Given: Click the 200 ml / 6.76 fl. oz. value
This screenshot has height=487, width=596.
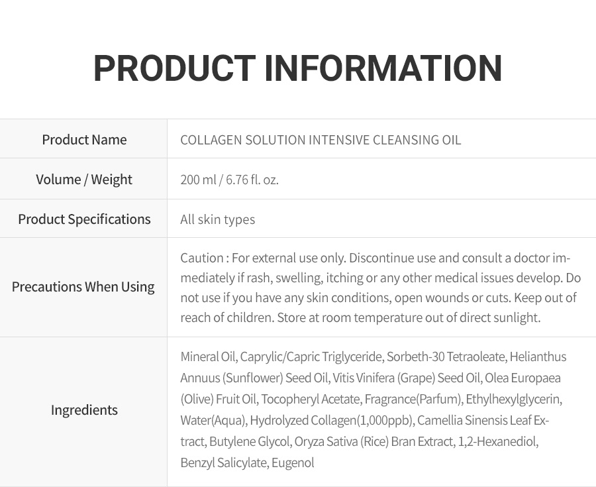Looking at the screenshot, I should [x=230, y=180].
